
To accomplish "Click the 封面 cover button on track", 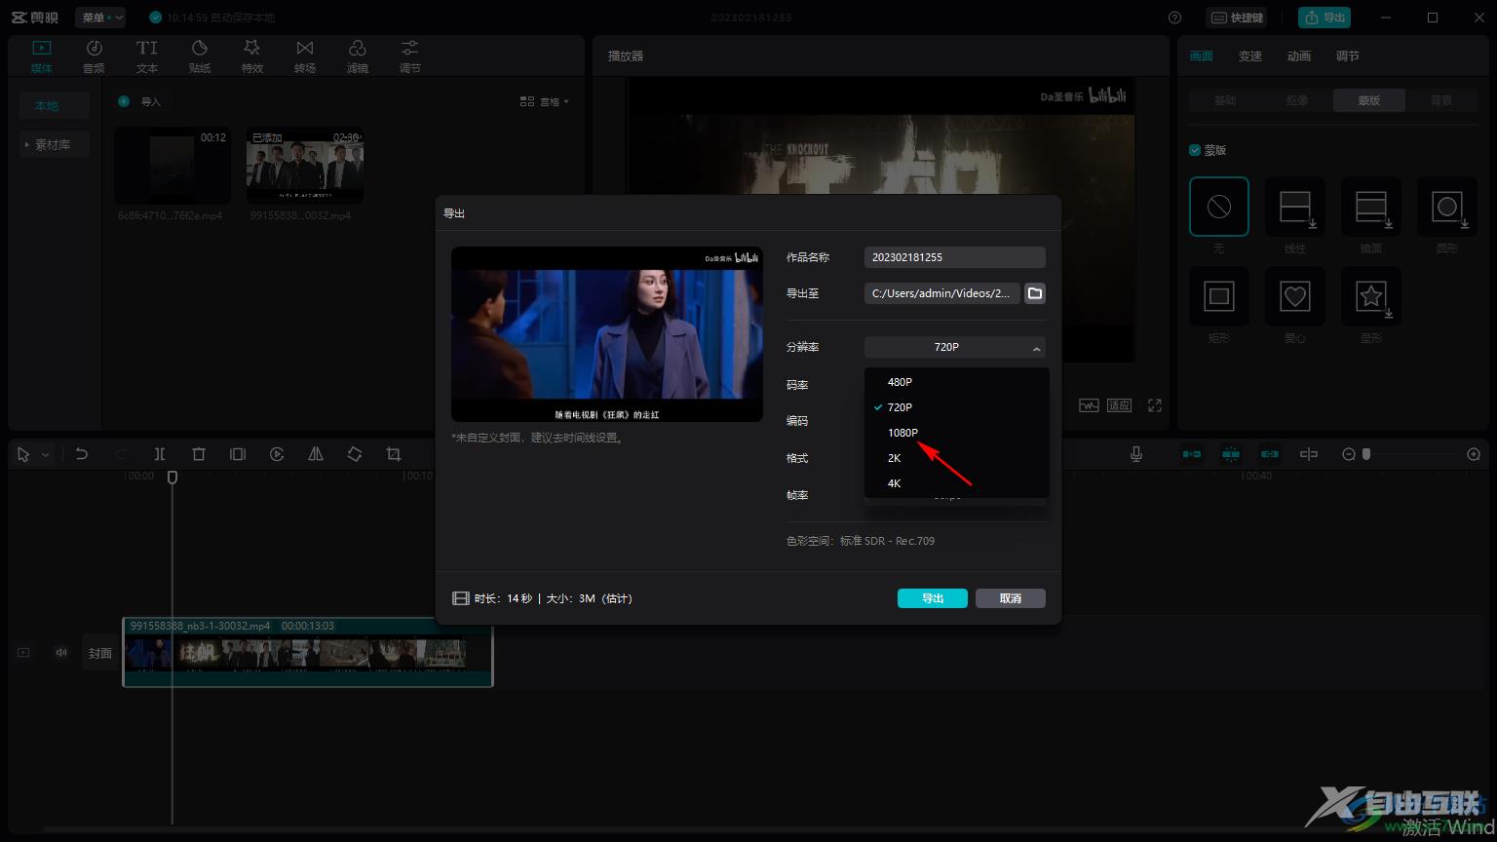I will point(100,653).
